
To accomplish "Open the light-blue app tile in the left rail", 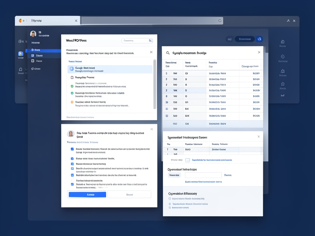I will click(x=21, y=54).
